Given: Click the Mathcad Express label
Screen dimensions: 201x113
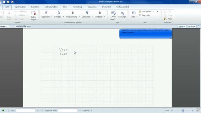Looking at the screenshot, I should [x=23, y=26].
